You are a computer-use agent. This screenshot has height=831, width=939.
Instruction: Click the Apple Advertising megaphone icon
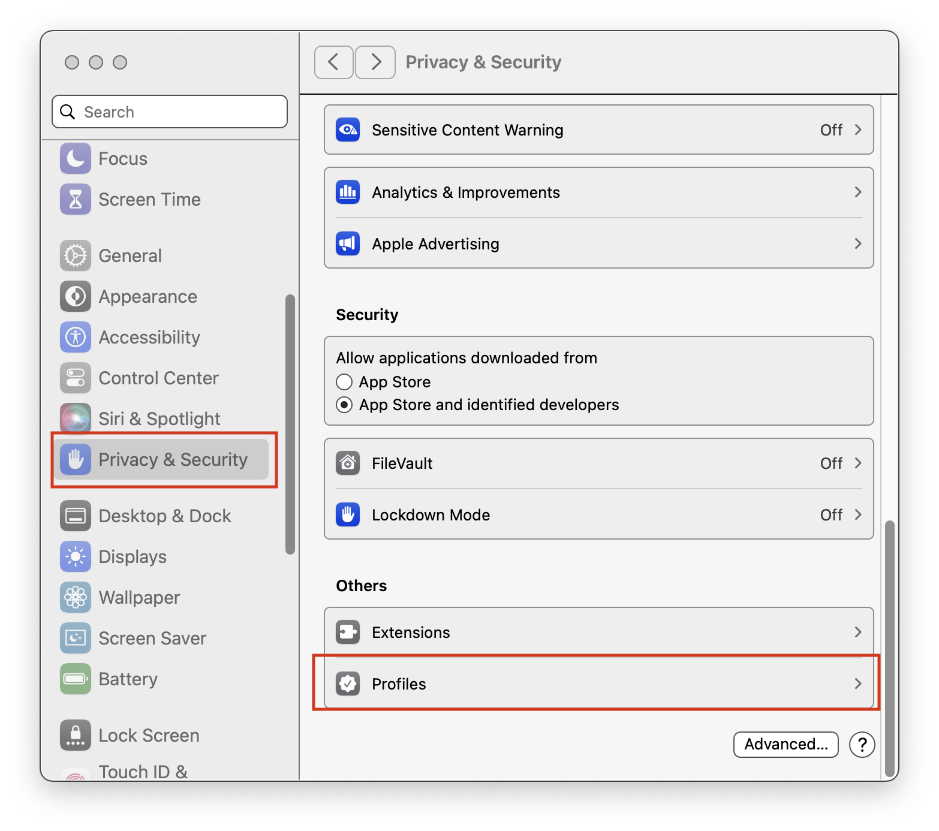(348, 244)
